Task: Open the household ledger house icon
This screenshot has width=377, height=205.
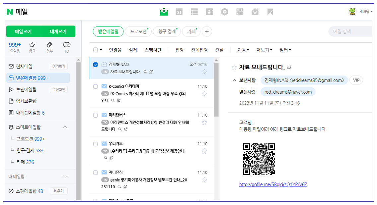Action: [255, 12]
